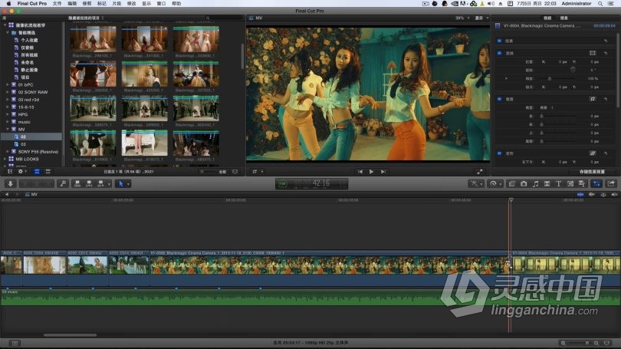621x349 pixels.
Task: Open the Help menu
Action: pos(176,3)
